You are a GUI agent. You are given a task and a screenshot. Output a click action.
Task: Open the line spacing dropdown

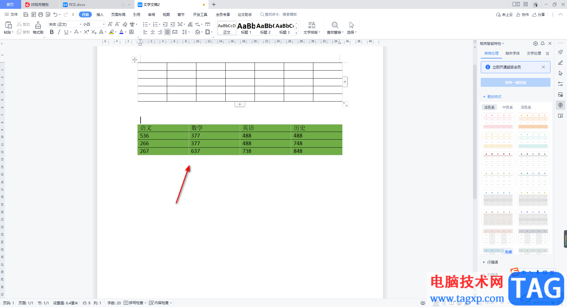pos(189,32)
